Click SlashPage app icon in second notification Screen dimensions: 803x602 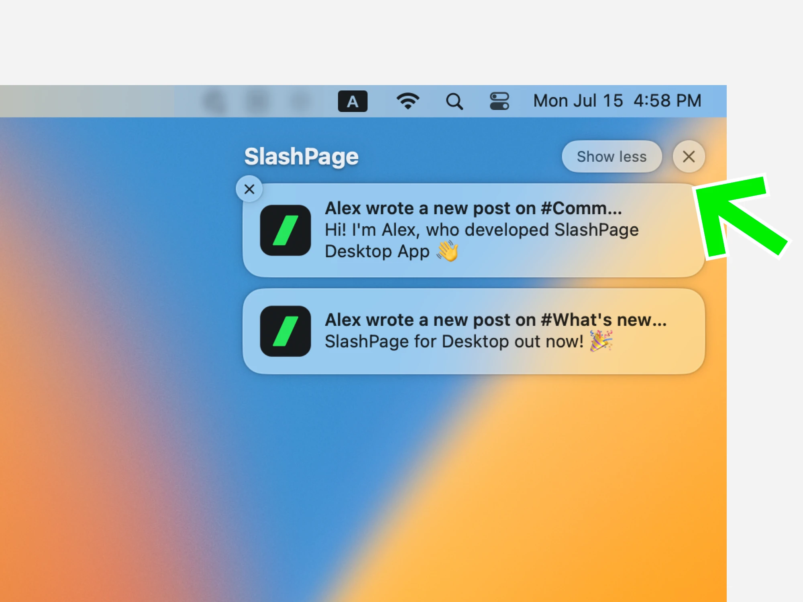285,331
